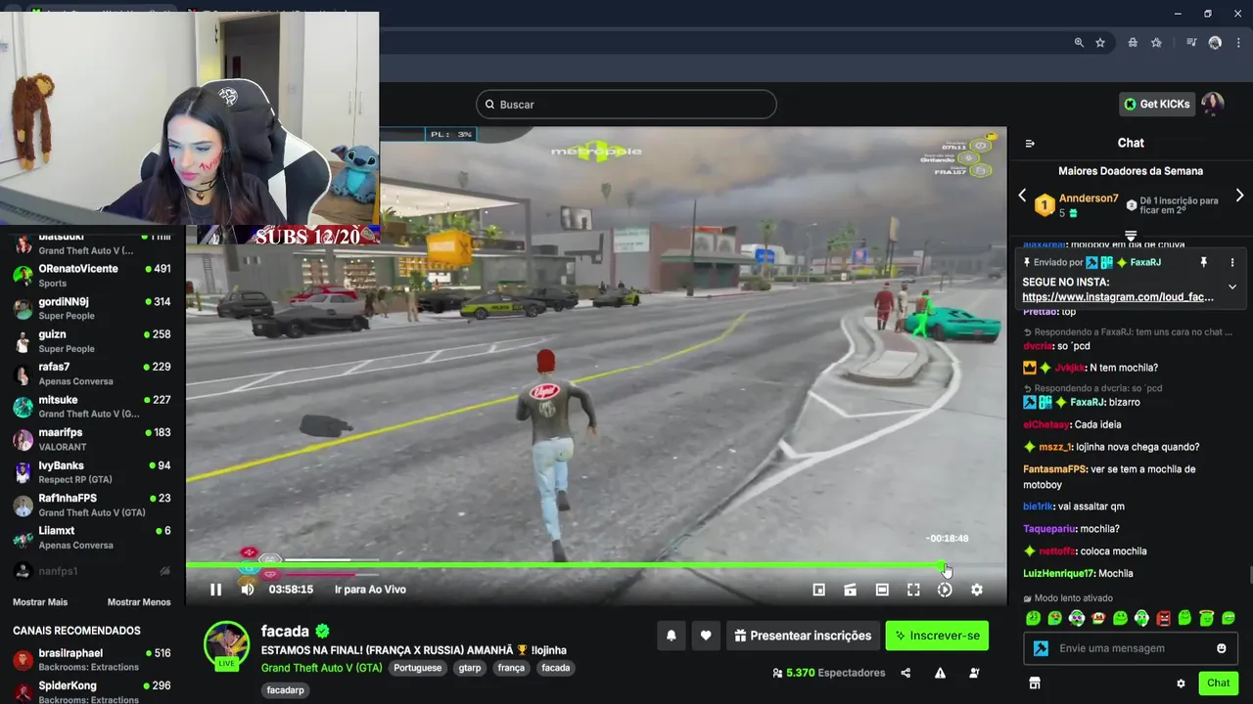
Task: Open browser media control icon
Action: tap(1191, 43)
